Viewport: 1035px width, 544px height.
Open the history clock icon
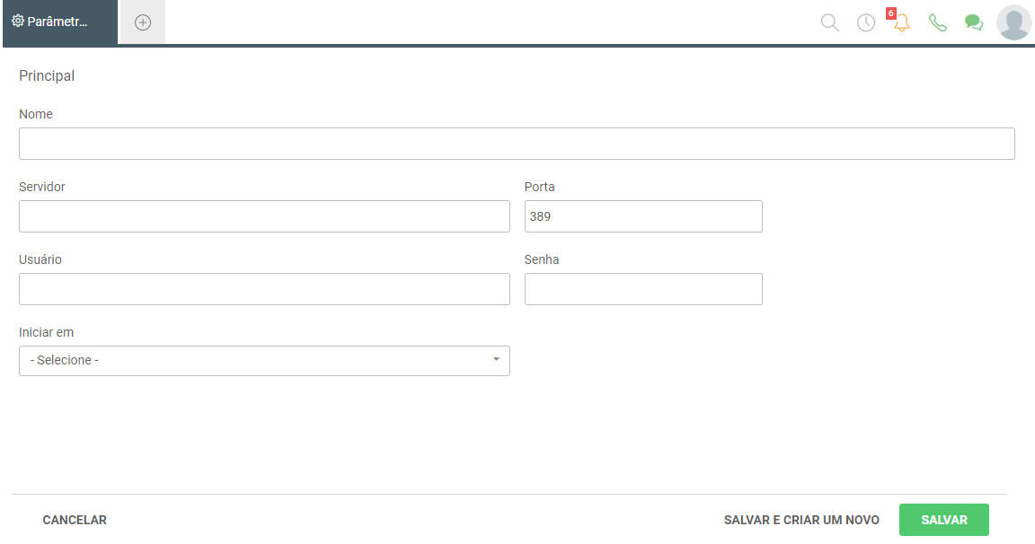[x=866, y=22]
